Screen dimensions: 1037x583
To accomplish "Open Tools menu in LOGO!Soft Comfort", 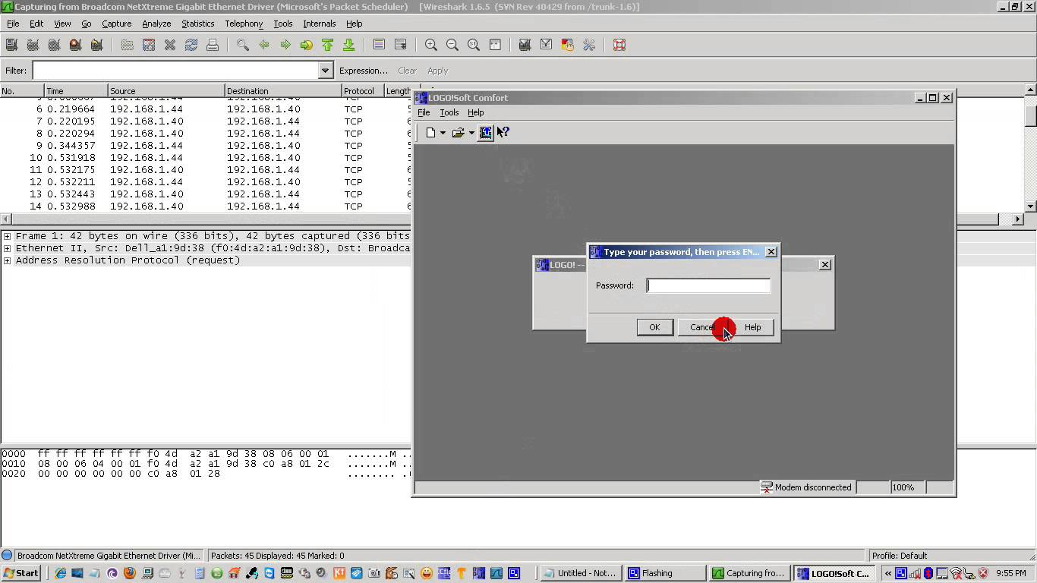I will pyautogui.click(x=449, y=112).
